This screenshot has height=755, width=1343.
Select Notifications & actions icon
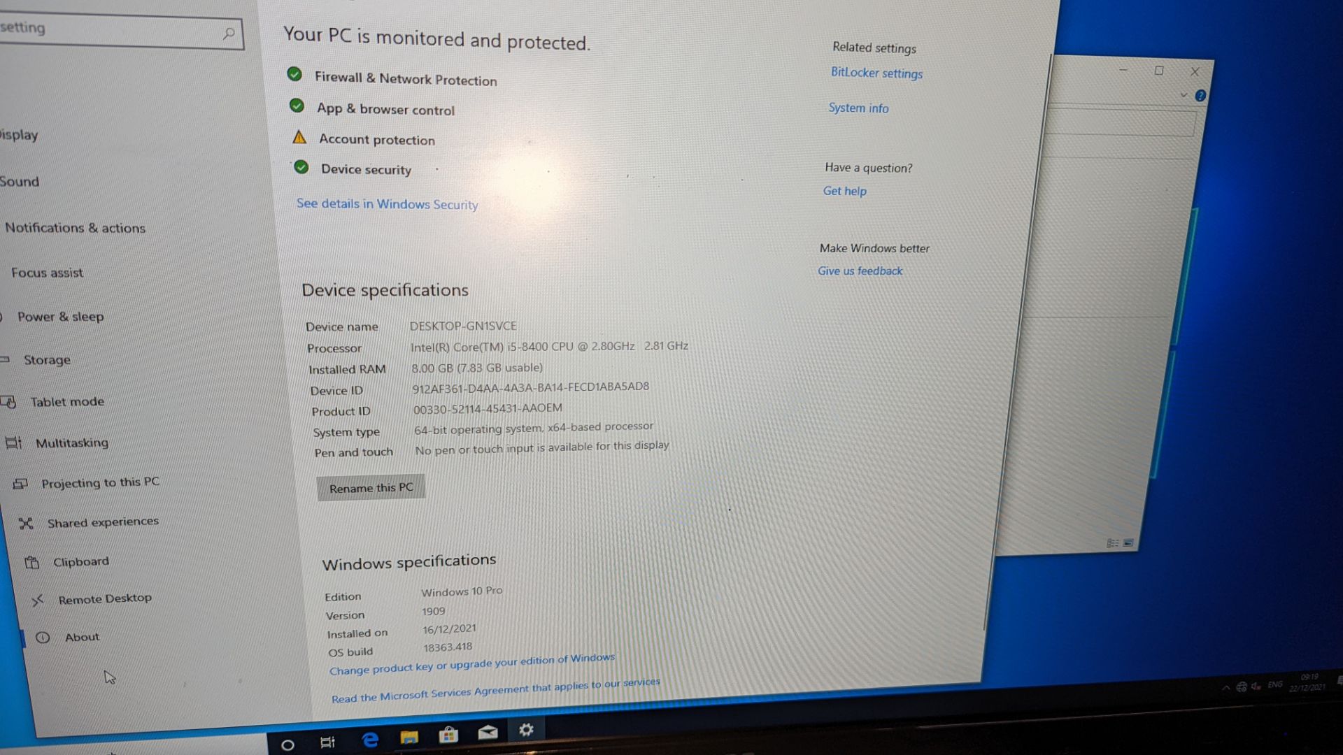coord(76,228)
